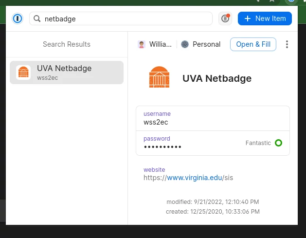Click the username field wss2ec
Image resolution: width=306 pixels, height=238 pixels.
(213, 118)
